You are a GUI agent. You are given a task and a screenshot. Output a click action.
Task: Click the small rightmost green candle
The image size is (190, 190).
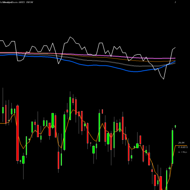click(176, 126)
